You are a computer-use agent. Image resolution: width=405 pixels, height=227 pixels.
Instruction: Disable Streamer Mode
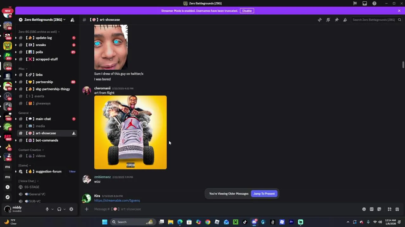[x=247, y=11]
